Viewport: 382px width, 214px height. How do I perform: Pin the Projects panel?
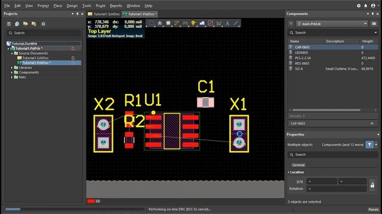tap(77, 14)
